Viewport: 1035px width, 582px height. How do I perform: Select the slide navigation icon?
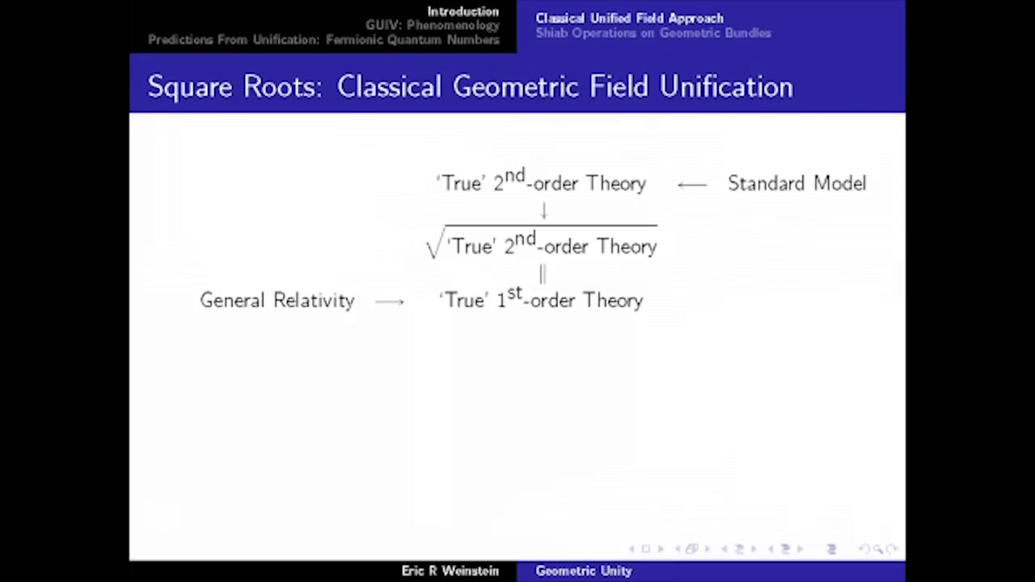click(x=647, y=549)
